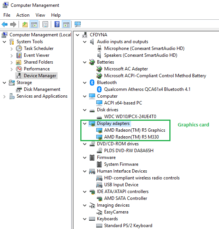Image resolution: width=219 pixels, height=229 pixels.
Task: Select Shared Folders tree item
Action: coord(38,62)
